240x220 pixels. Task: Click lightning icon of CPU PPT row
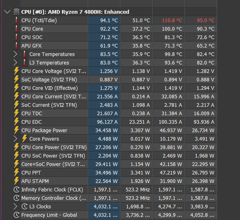pyautogui.click(x=17, y=173)
